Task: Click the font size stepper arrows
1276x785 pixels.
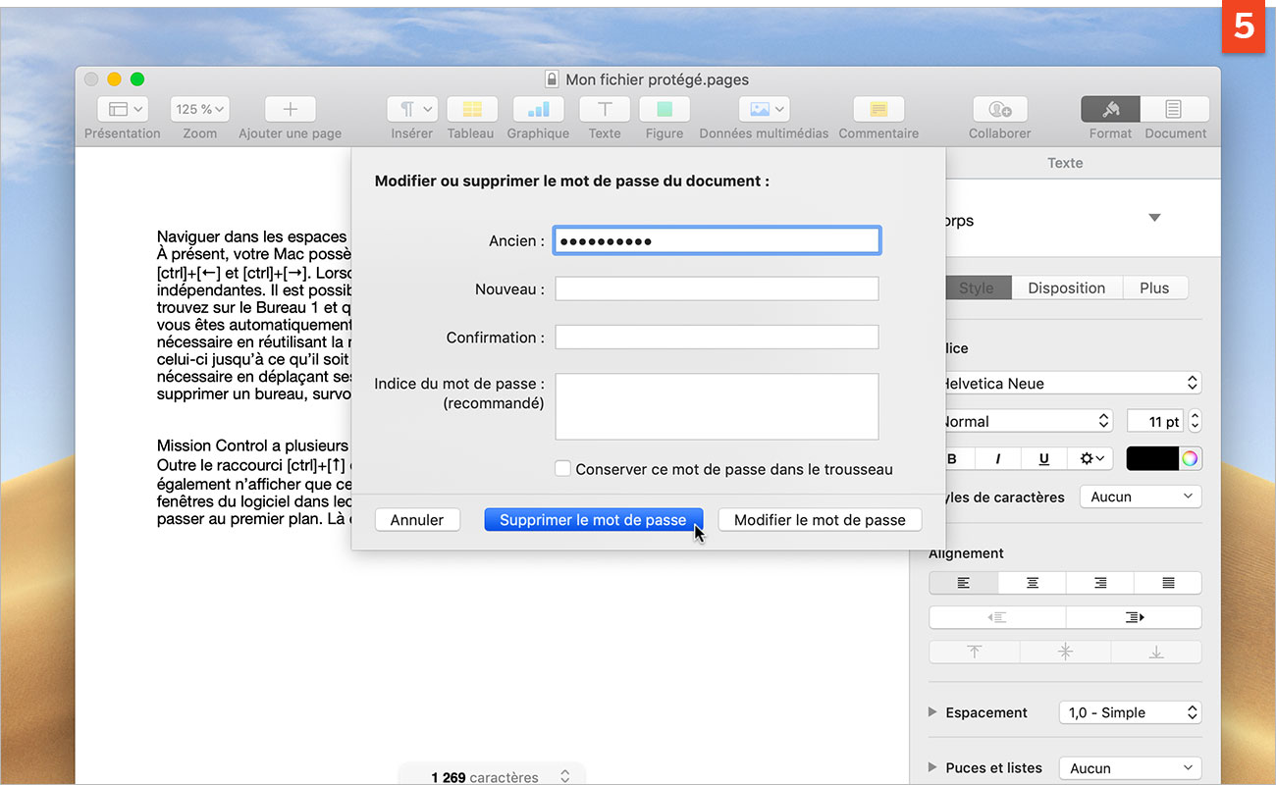Action: coord(1195,421)
